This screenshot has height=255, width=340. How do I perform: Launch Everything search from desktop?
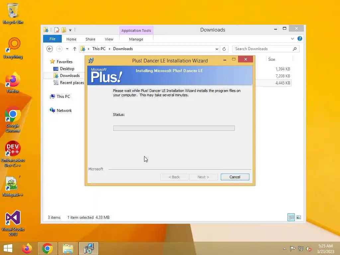13,48
